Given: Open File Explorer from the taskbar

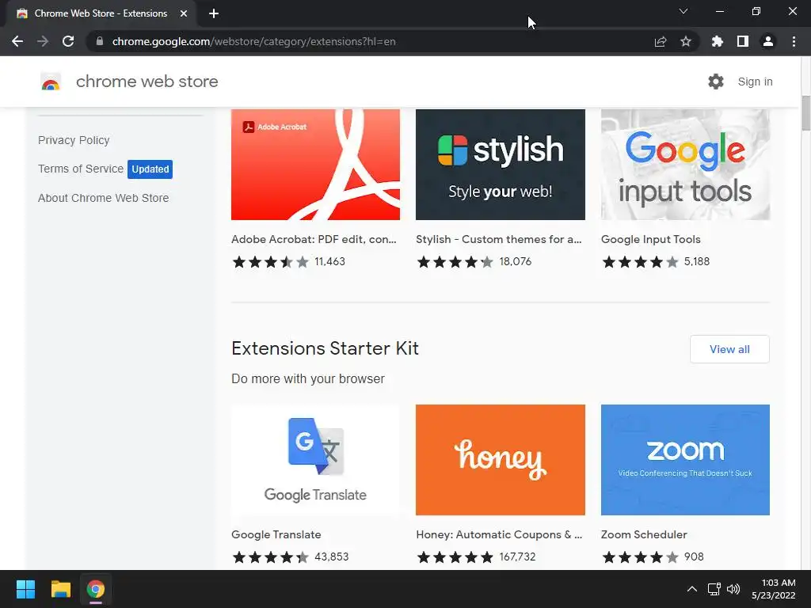Looking at the screenshot, I should pos(60,589).
